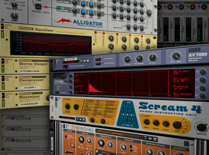209x155 pixels.
Task: Click the RV7000 Edit Mode button
Action: [x=57, y=92]
